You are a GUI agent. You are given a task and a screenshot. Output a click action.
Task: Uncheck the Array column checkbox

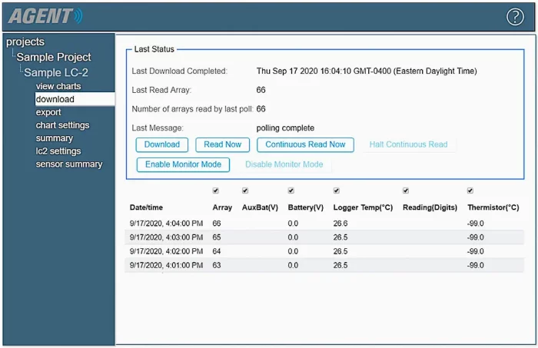coord(216,191)
